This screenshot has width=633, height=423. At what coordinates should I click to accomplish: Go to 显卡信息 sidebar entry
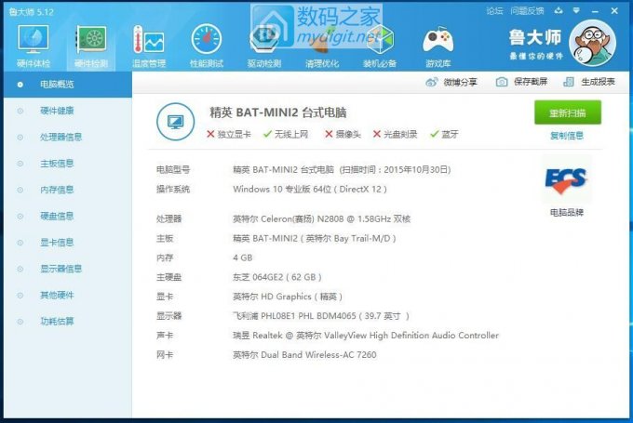click(56, 243)
